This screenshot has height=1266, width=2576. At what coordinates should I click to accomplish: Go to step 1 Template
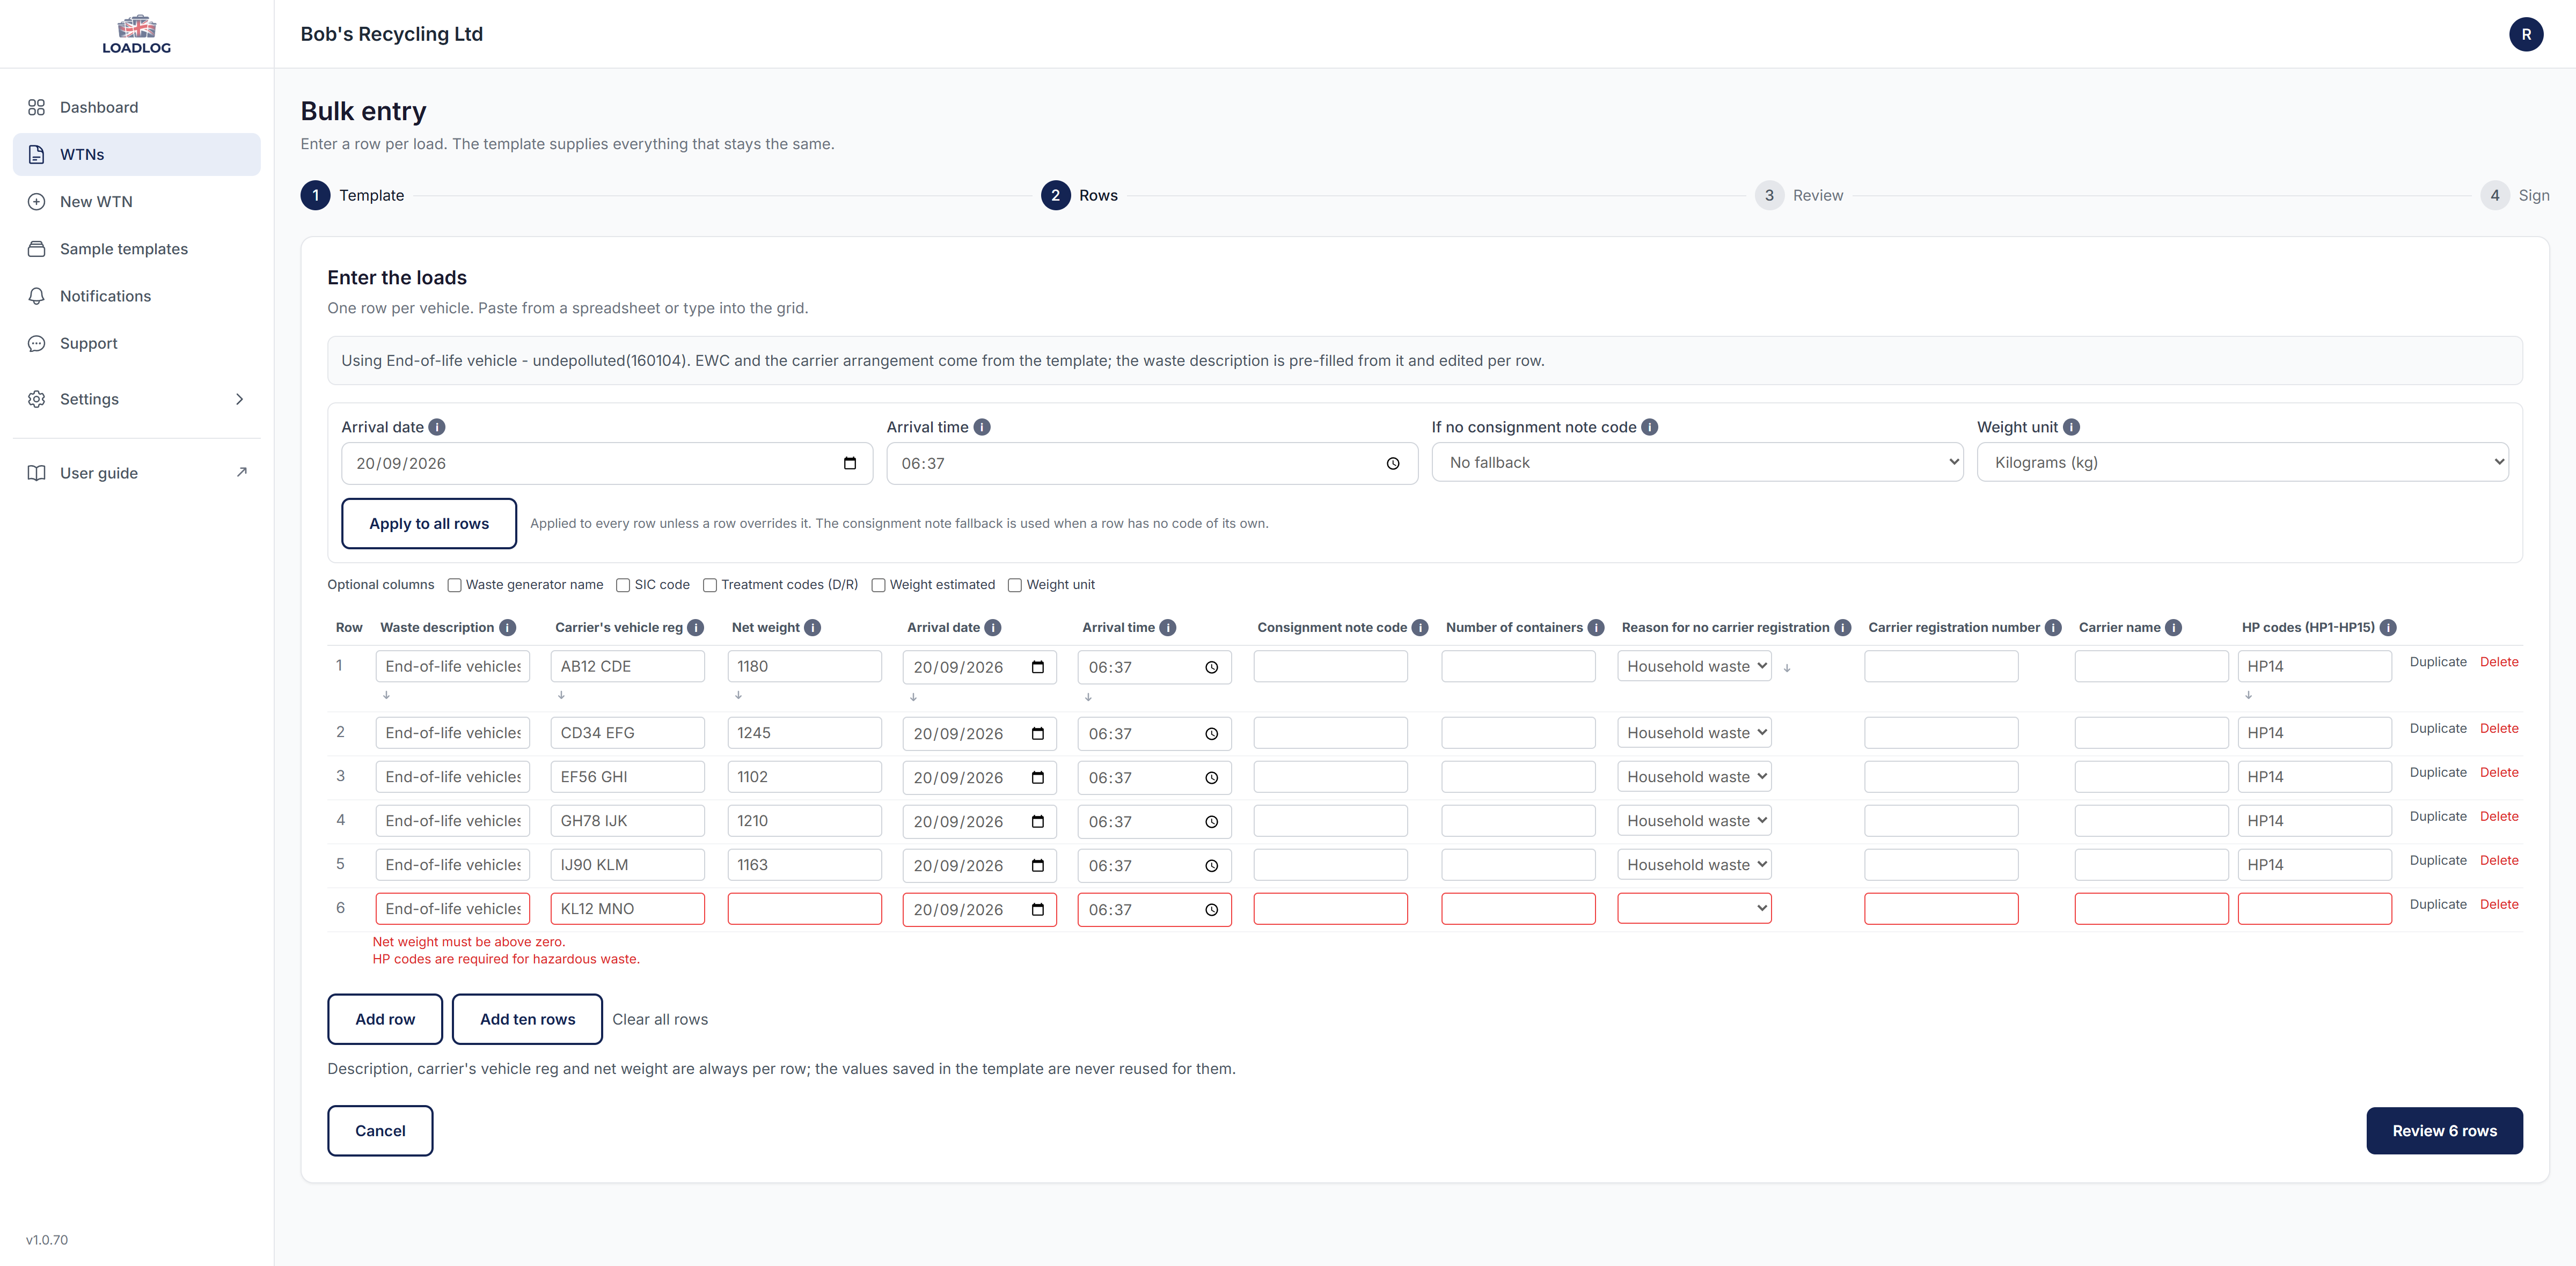pos(353,196)
